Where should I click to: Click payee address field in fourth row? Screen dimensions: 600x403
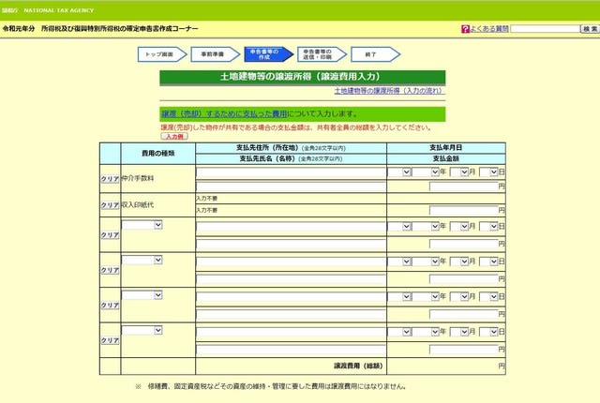click(291, 262)
